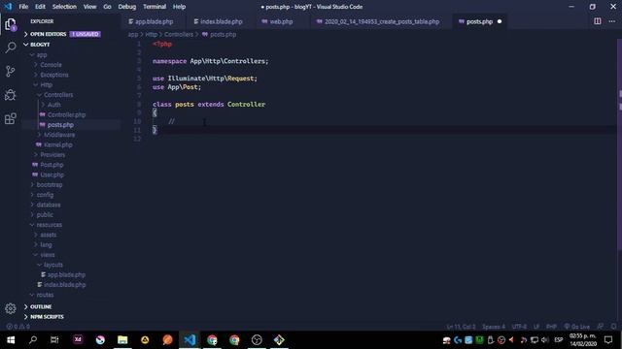Screen dimensions: 622x349
Task: Collapse the Http folder
Action: (x=46, y=84)
